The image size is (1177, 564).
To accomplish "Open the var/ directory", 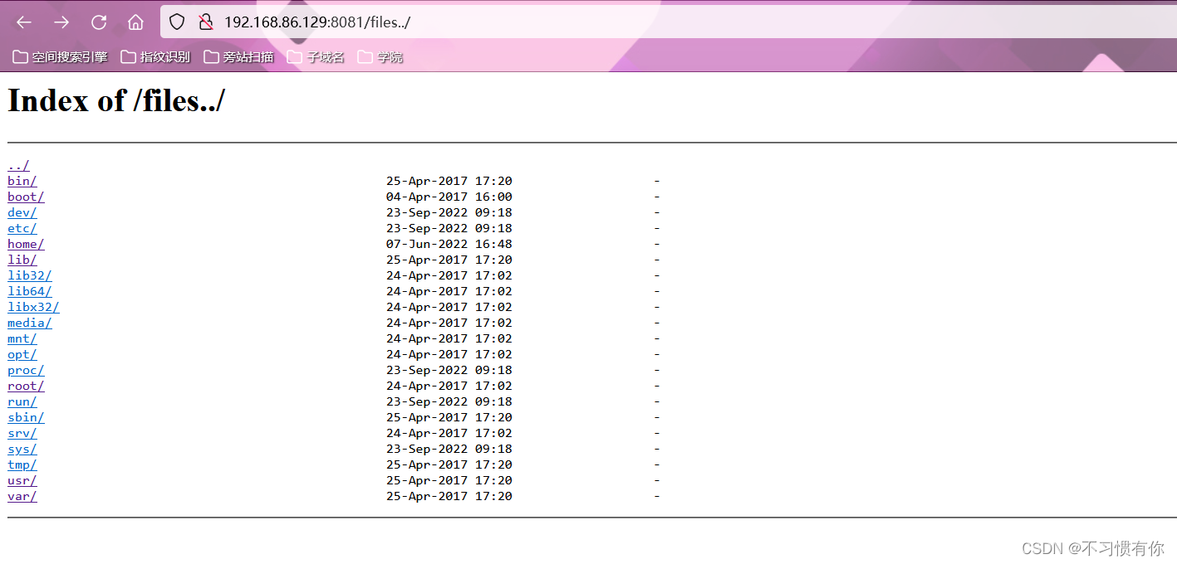I will pos(22,496).
